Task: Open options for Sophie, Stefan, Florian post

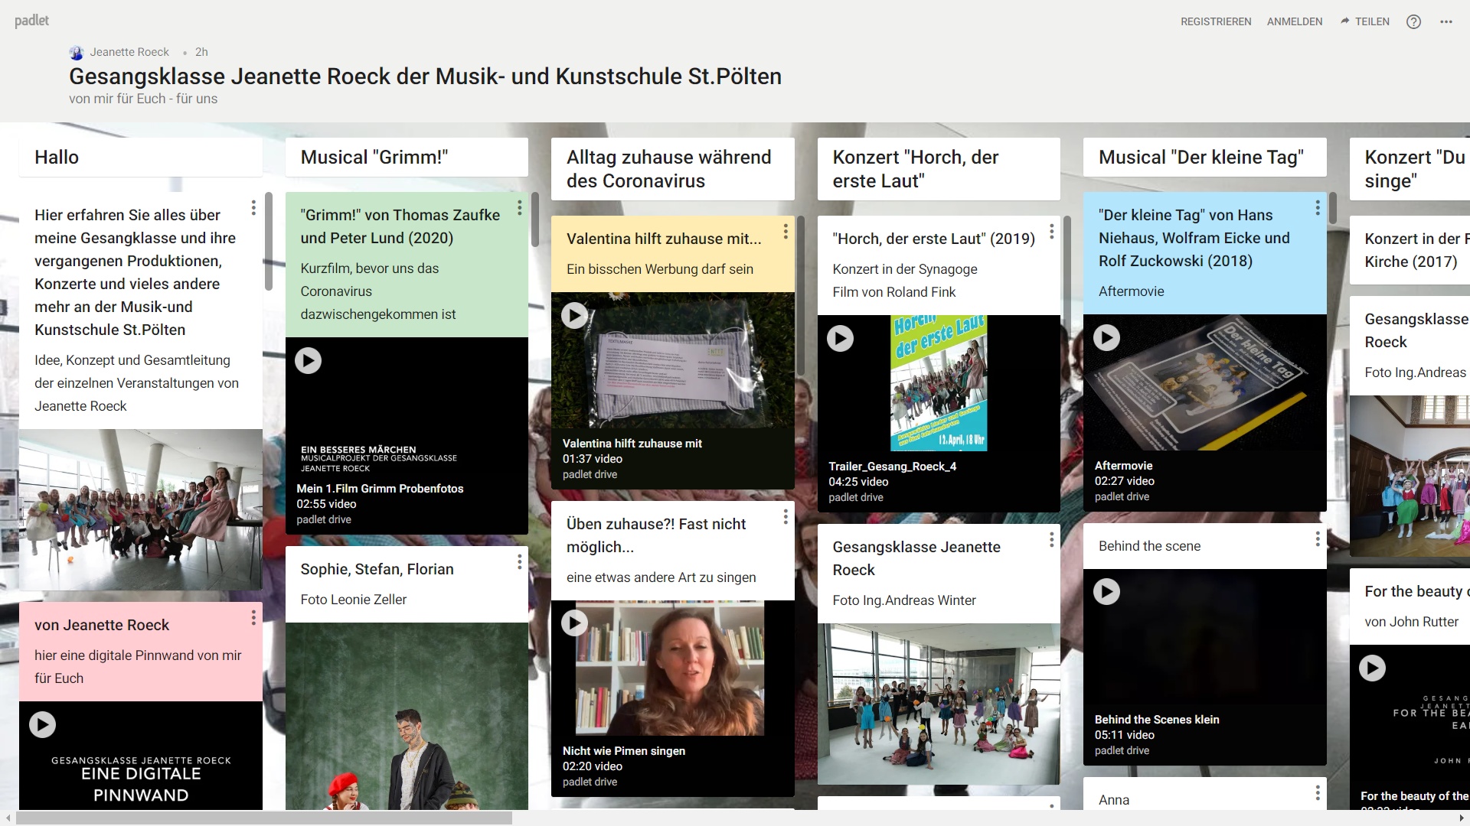Action: pyautogui.click(x=519, y=562)
